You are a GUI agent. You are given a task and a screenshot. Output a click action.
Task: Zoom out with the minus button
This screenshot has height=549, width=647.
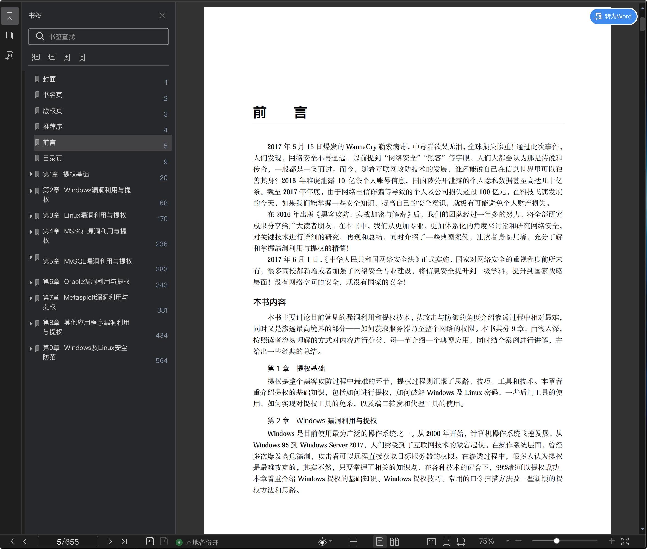coord(518,541)
